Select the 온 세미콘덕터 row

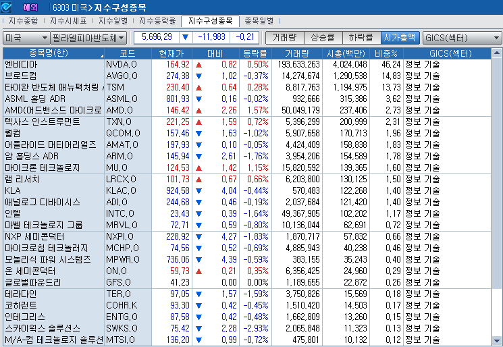click(x=247, y=271)
